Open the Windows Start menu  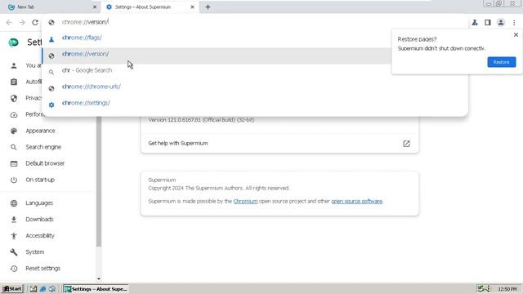pos(12,288)
